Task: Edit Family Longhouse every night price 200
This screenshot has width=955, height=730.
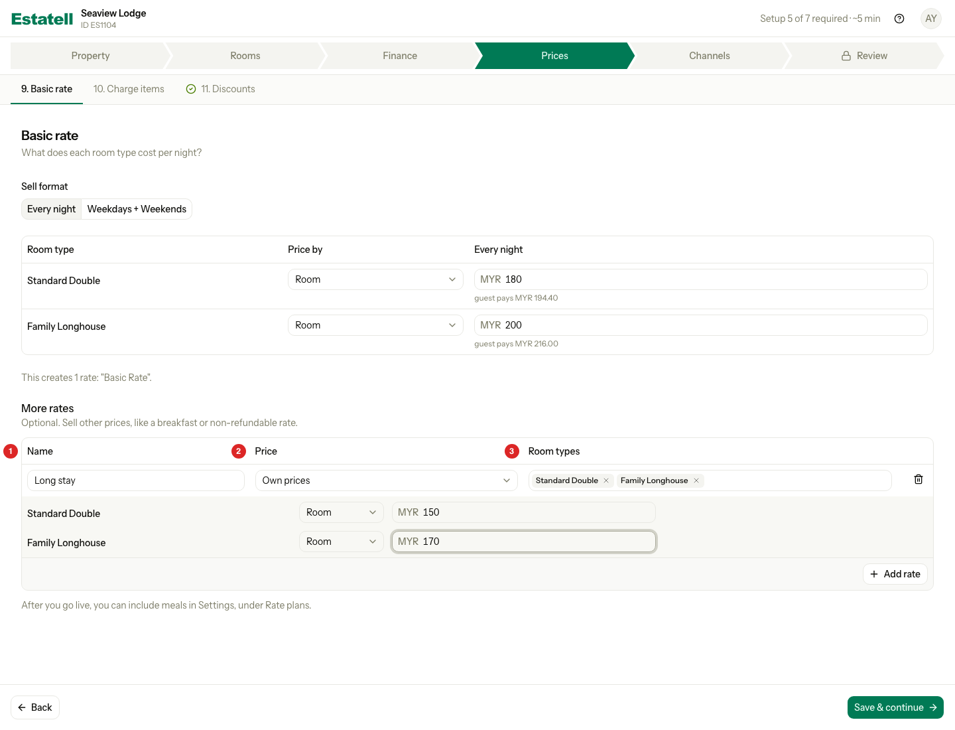Action: [700, 325]
